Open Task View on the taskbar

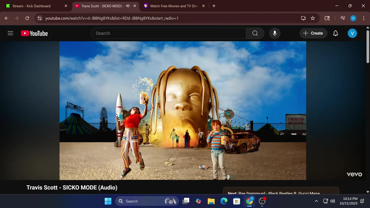pos(186,201)
